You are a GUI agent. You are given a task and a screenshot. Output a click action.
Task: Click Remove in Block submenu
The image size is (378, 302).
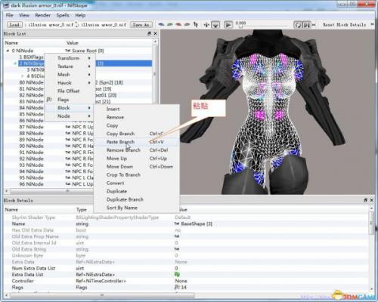coord(137,117)
